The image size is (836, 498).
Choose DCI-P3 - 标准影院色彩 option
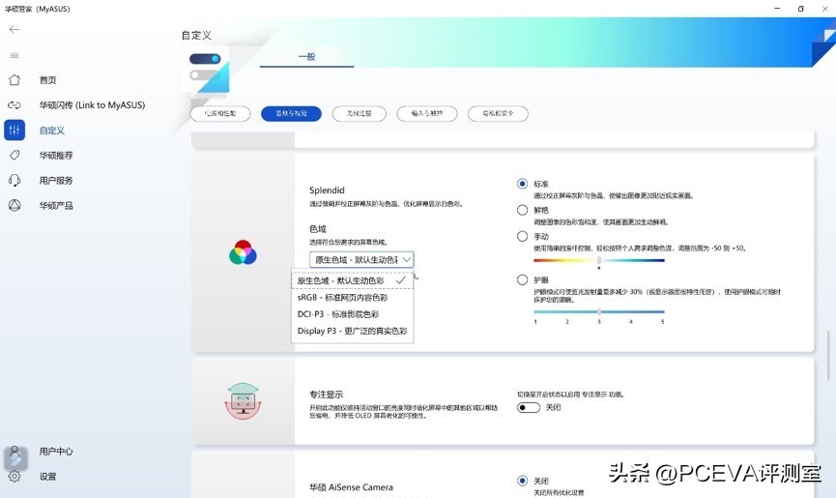click(353, 314)
